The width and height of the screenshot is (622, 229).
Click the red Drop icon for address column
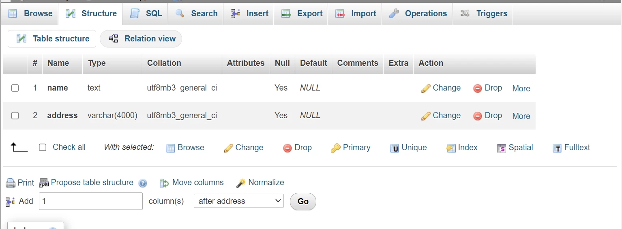478,116
